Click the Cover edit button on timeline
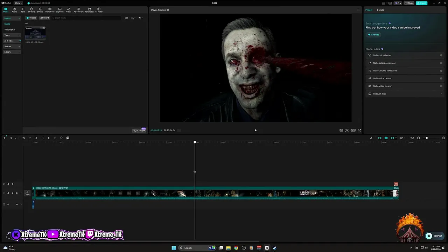The image size is (448, 252). pyautogui.click(x=27, y=193)
